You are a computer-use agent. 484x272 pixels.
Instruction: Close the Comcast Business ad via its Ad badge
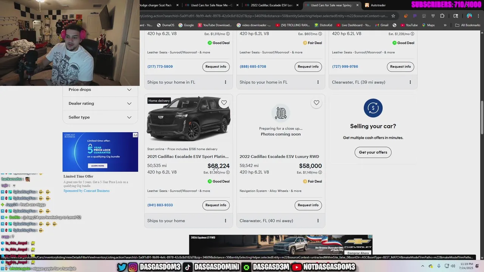[x=135, y=135]
